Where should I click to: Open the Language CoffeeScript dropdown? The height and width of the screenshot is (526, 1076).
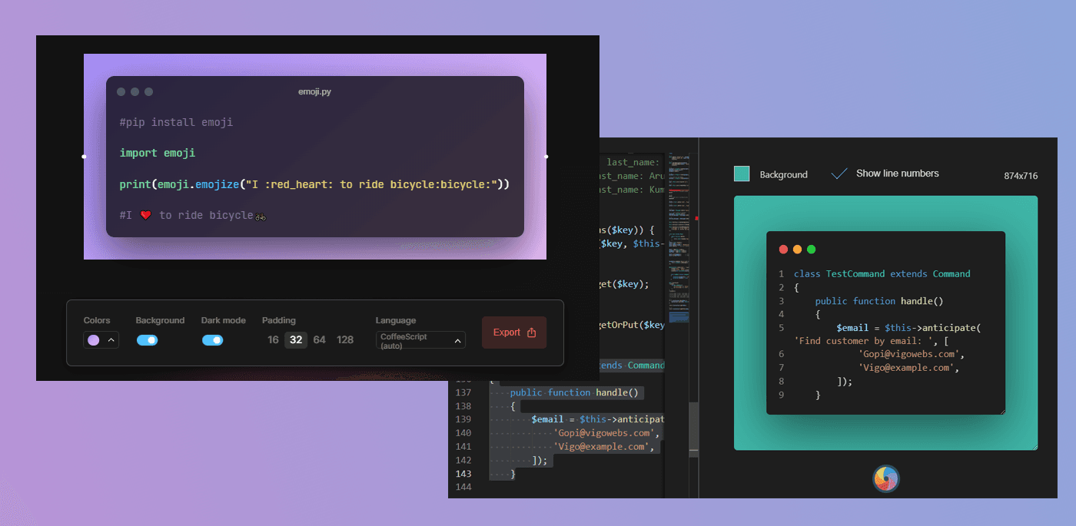(x=420, y=340)
